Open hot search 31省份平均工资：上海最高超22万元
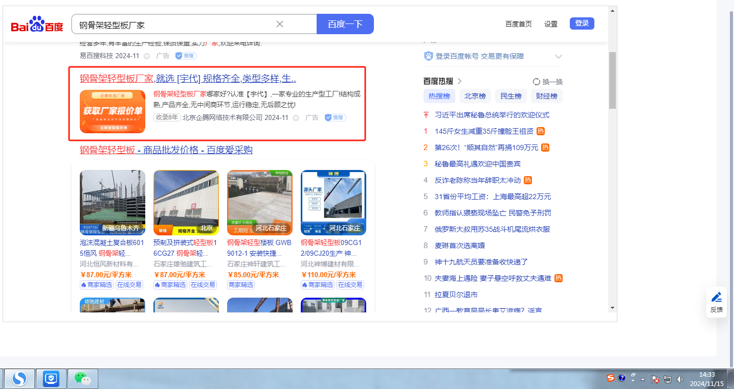734x389 pixels. click(x=493, y=197)
